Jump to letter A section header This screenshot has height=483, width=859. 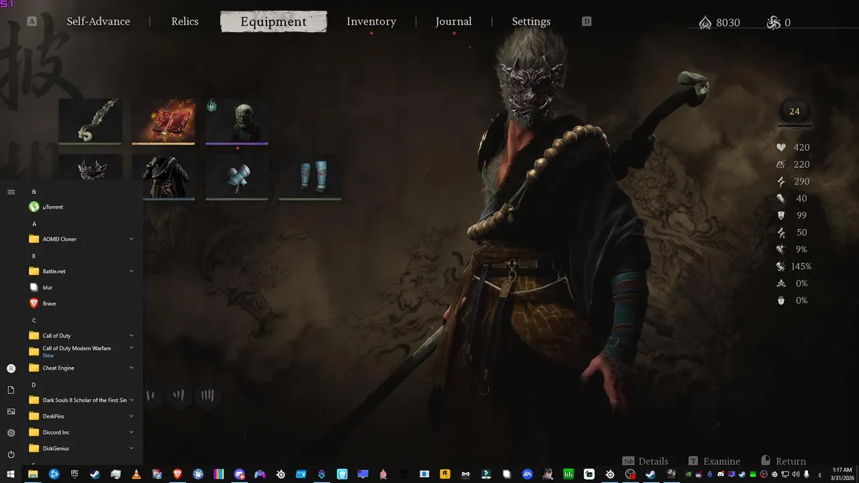[34, 224]
